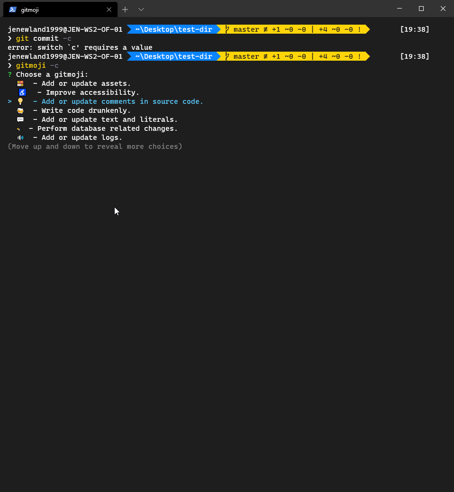Click the database card box emoji
The image size is (454, 492).
tap(19, 128)
